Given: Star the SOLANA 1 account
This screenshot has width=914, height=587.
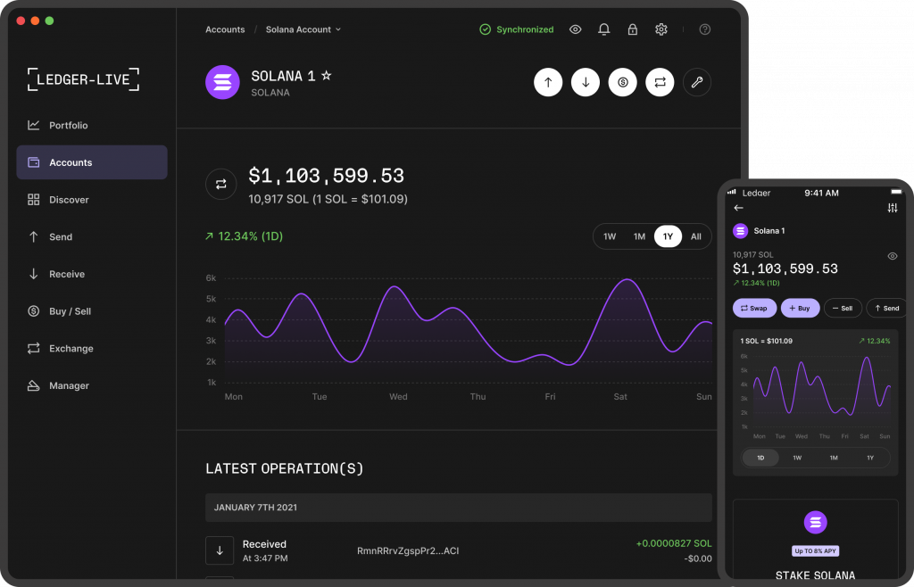Looking at the screenshot, I should 327,76.
